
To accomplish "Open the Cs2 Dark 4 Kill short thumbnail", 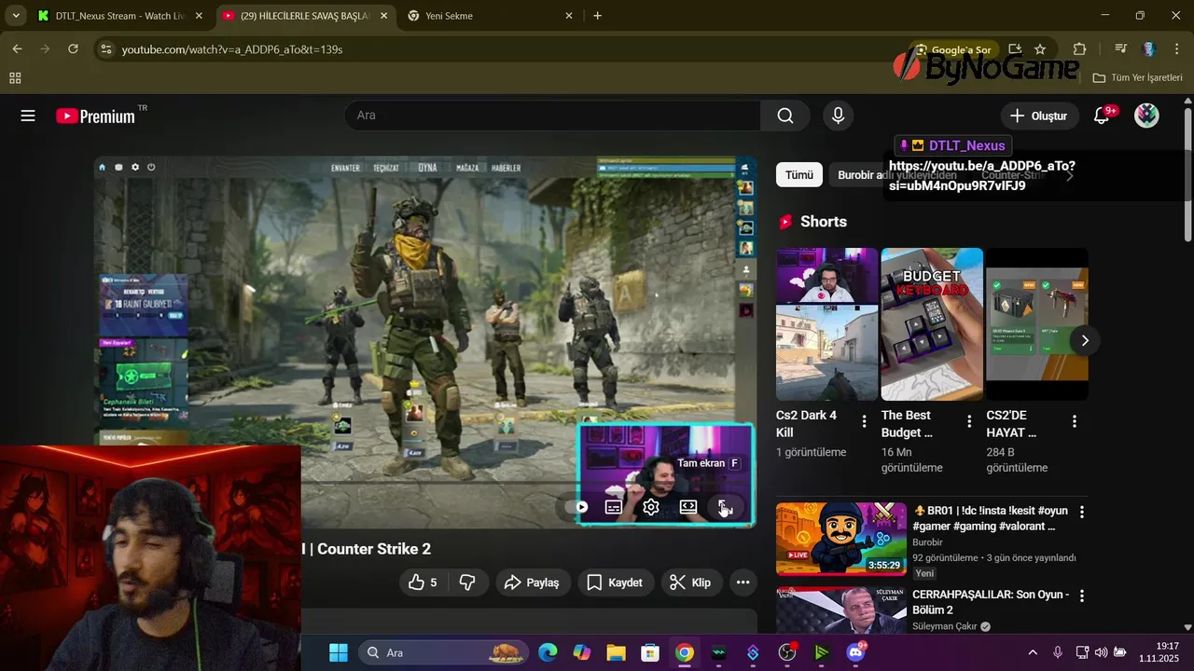I will coord(826,323).
